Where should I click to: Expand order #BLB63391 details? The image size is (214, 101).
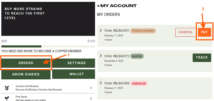(x=101, y=30)
